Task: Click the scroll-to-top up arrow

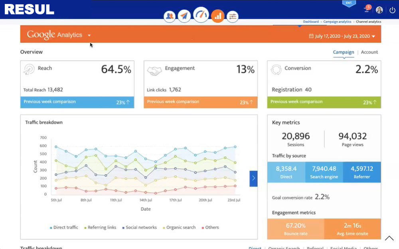Action: tap(389, 238)
